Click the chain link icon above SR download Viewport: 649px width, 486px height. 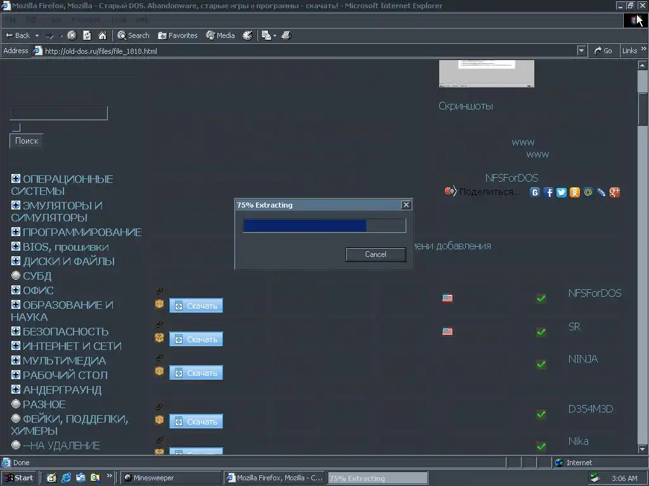pos(159,325)
